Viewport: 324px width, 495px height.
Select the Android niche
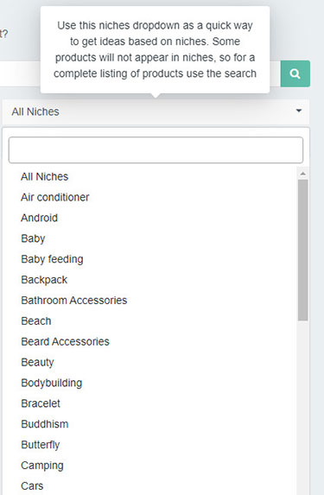(x=39, y=218)
